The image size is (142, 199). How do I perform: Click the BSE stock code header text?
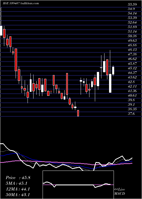point(21,3)
